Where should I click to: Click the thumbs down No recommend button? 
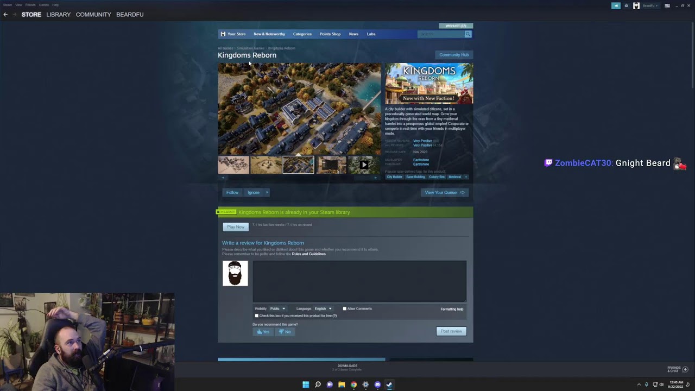click(285, 332)
